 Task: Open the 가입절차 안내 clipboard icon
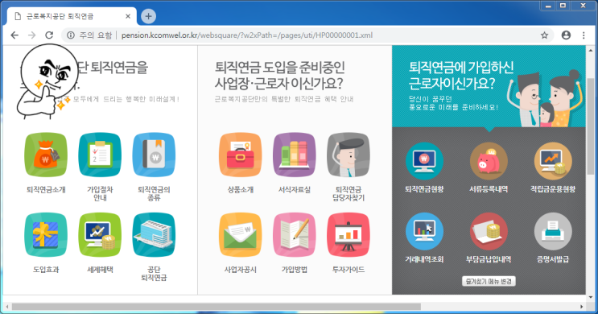100,155
